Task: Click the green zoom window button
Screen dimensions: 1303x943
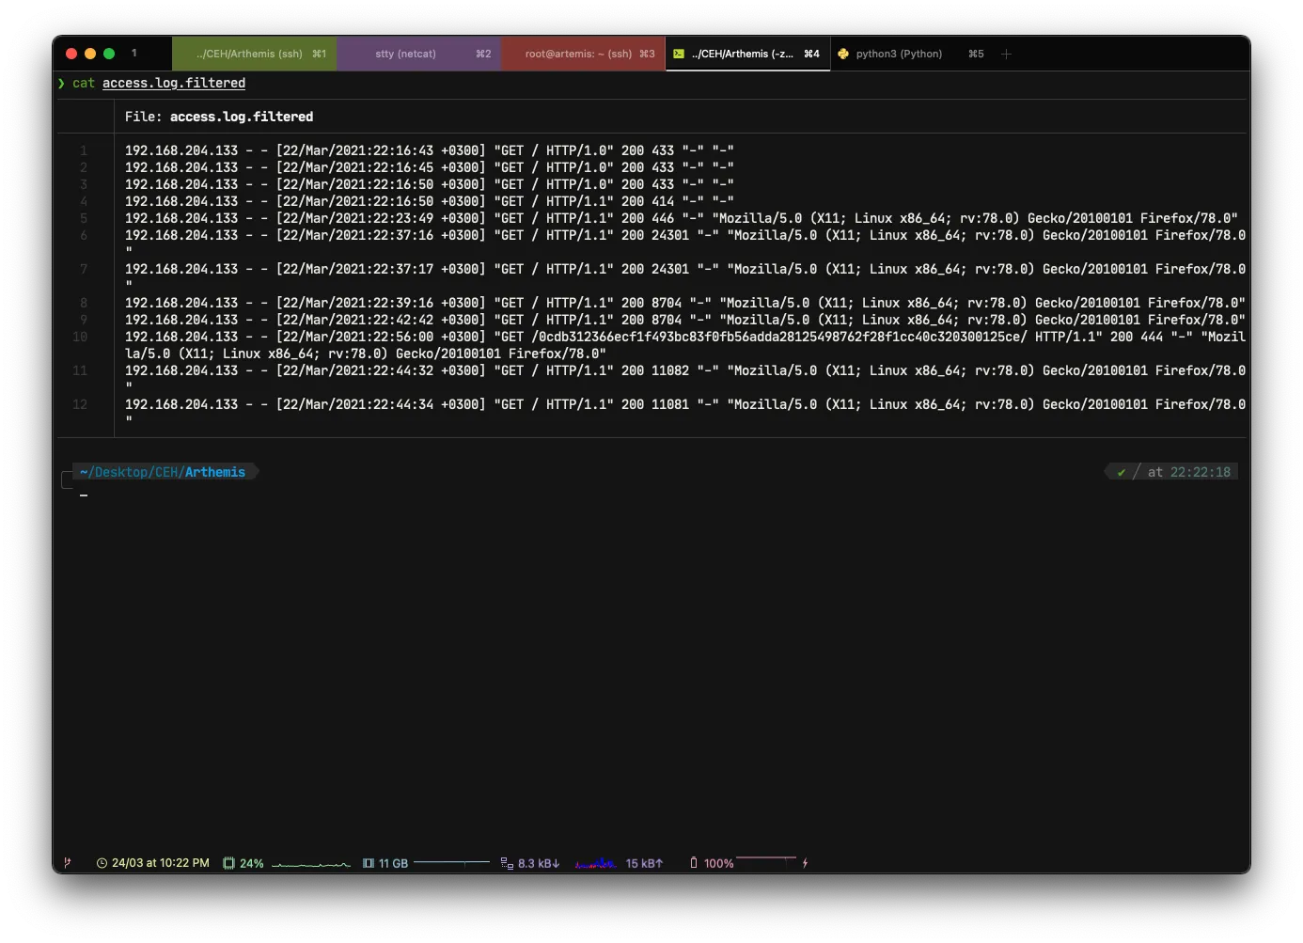Action: point(109,54)
